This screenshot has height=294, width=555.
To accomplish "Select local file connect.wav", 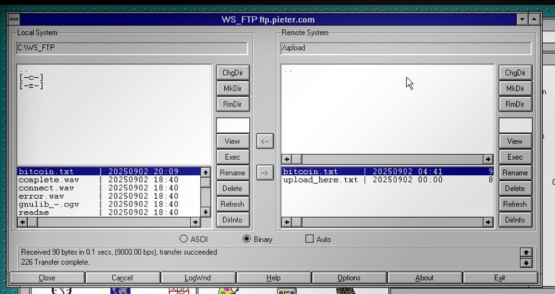I will click(x=109, y=188).
